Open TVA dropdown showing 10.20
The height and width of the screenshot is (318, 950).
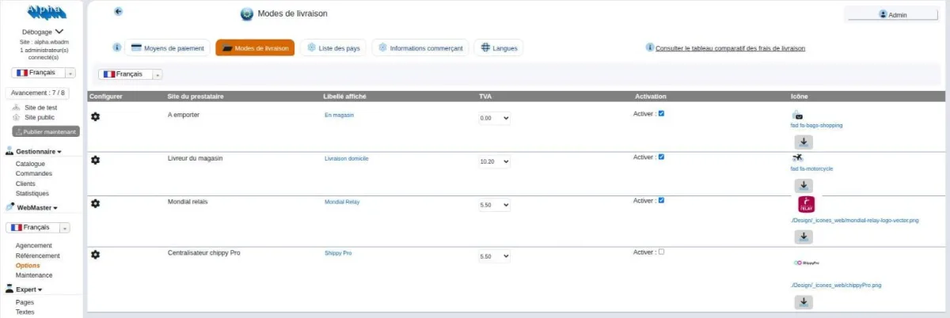[494, 161]
